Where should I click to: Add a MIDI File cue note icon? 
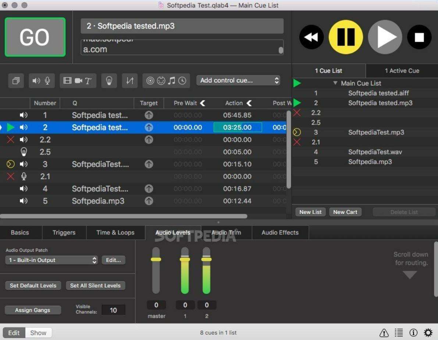coord(171,81)
